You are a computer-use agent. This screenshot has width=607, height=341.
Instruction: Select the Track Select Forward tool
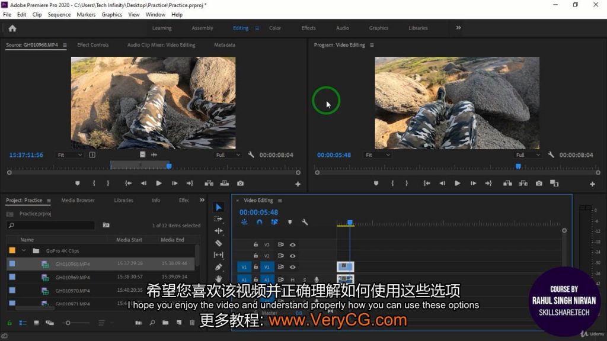pyautogui.click(x=218, y=219)
